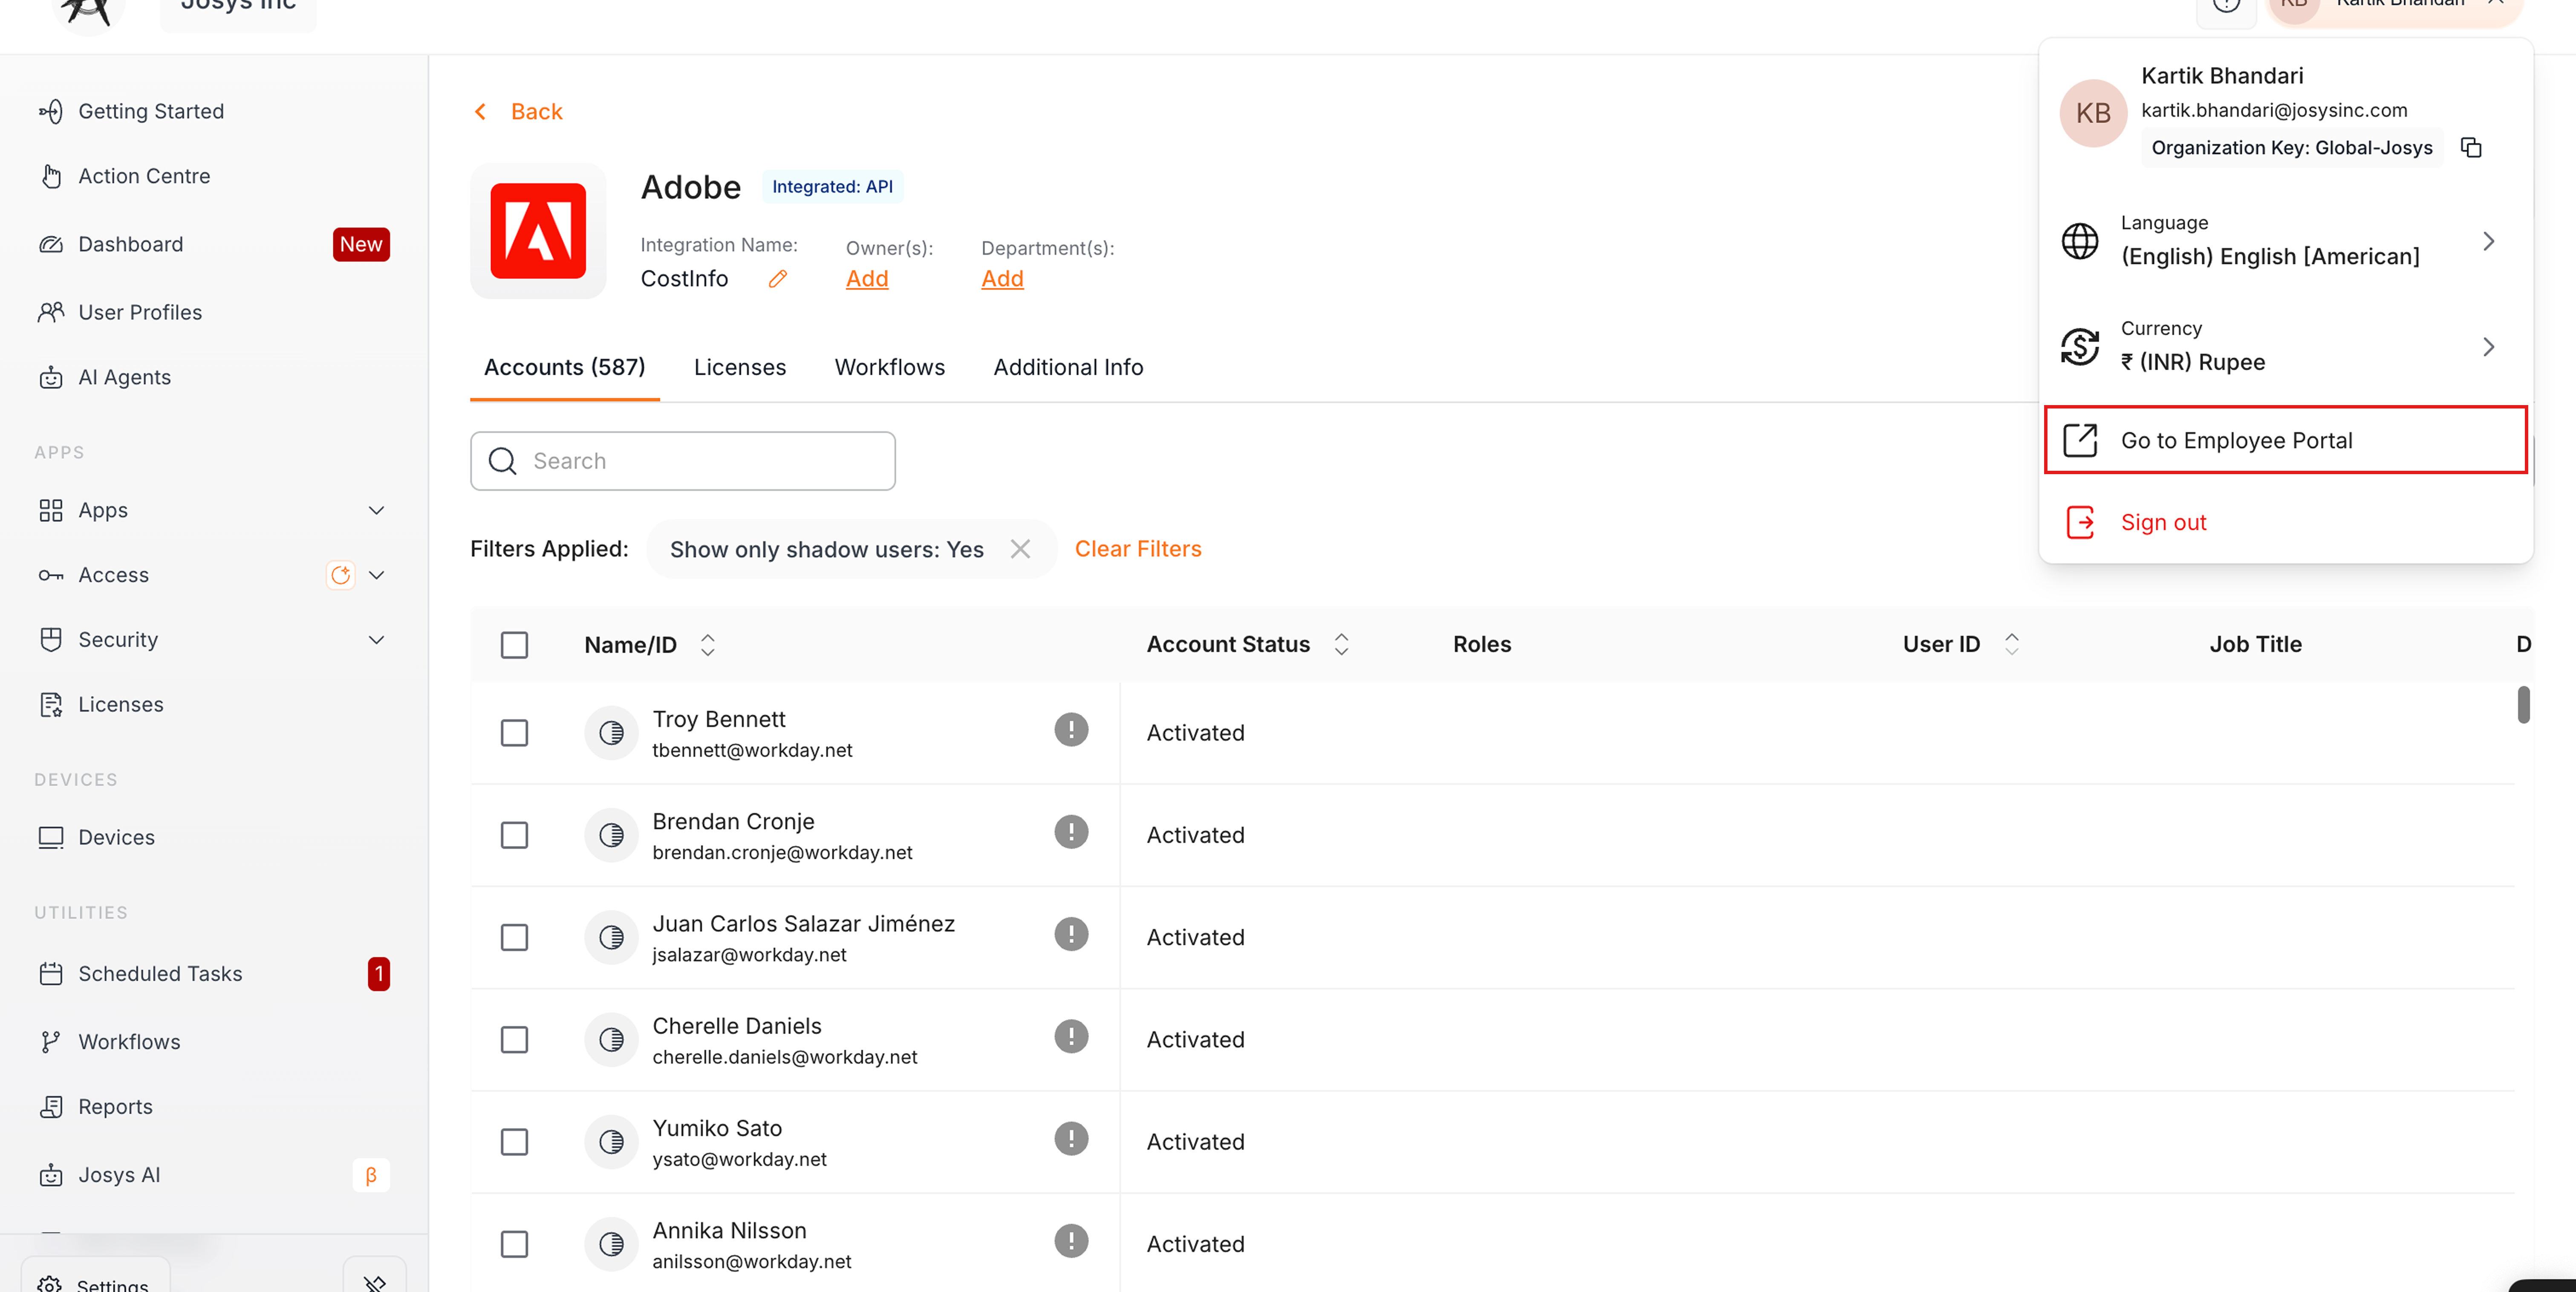Image resolution: width=2576 pixels, height=1292 pixels.
Task: Click the Josys Inc organization name
Action: pyautogui.click(x=238, y=8)
